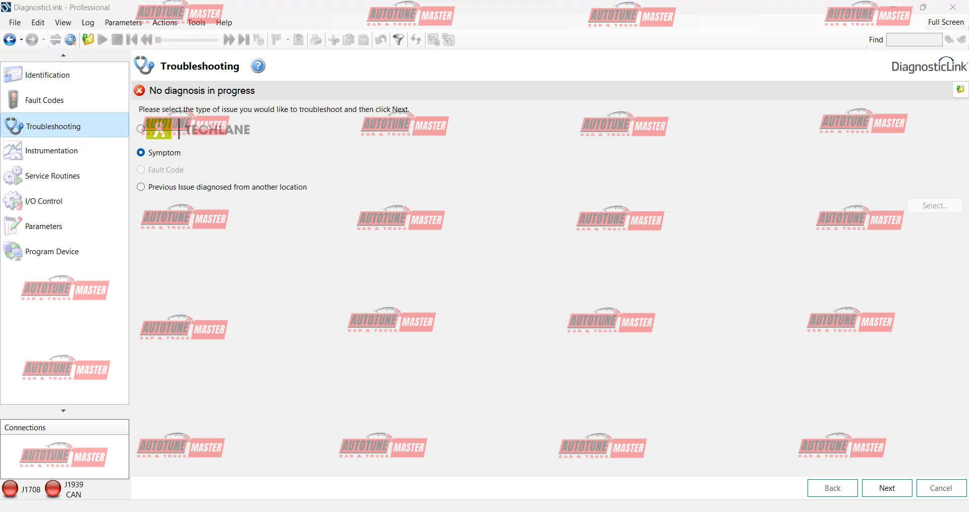This screenshot has width=969, height=512.
Task: Open the Instrumentation panel
Action: click(x=51, y=151)
